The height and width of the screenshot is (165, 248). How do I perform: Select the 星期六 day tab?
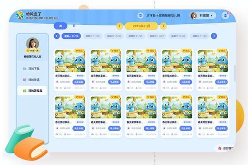click(x=178, y=36)
